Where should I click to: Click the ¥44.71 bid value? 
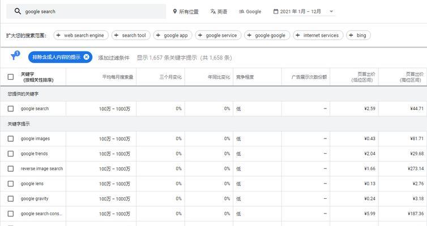tap(417, 108)
